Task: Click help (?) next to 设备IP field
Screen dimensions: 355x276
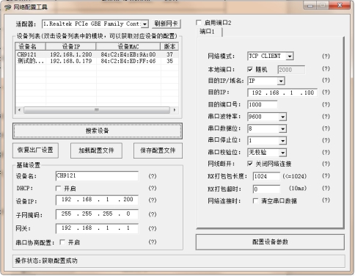Action: click(x=153, y=200)
